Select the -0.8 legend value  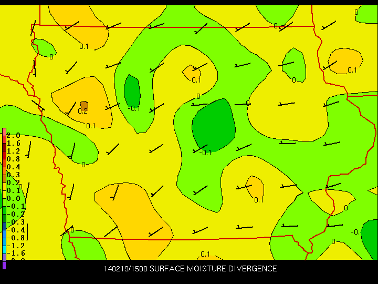click(x=16, y=238)
